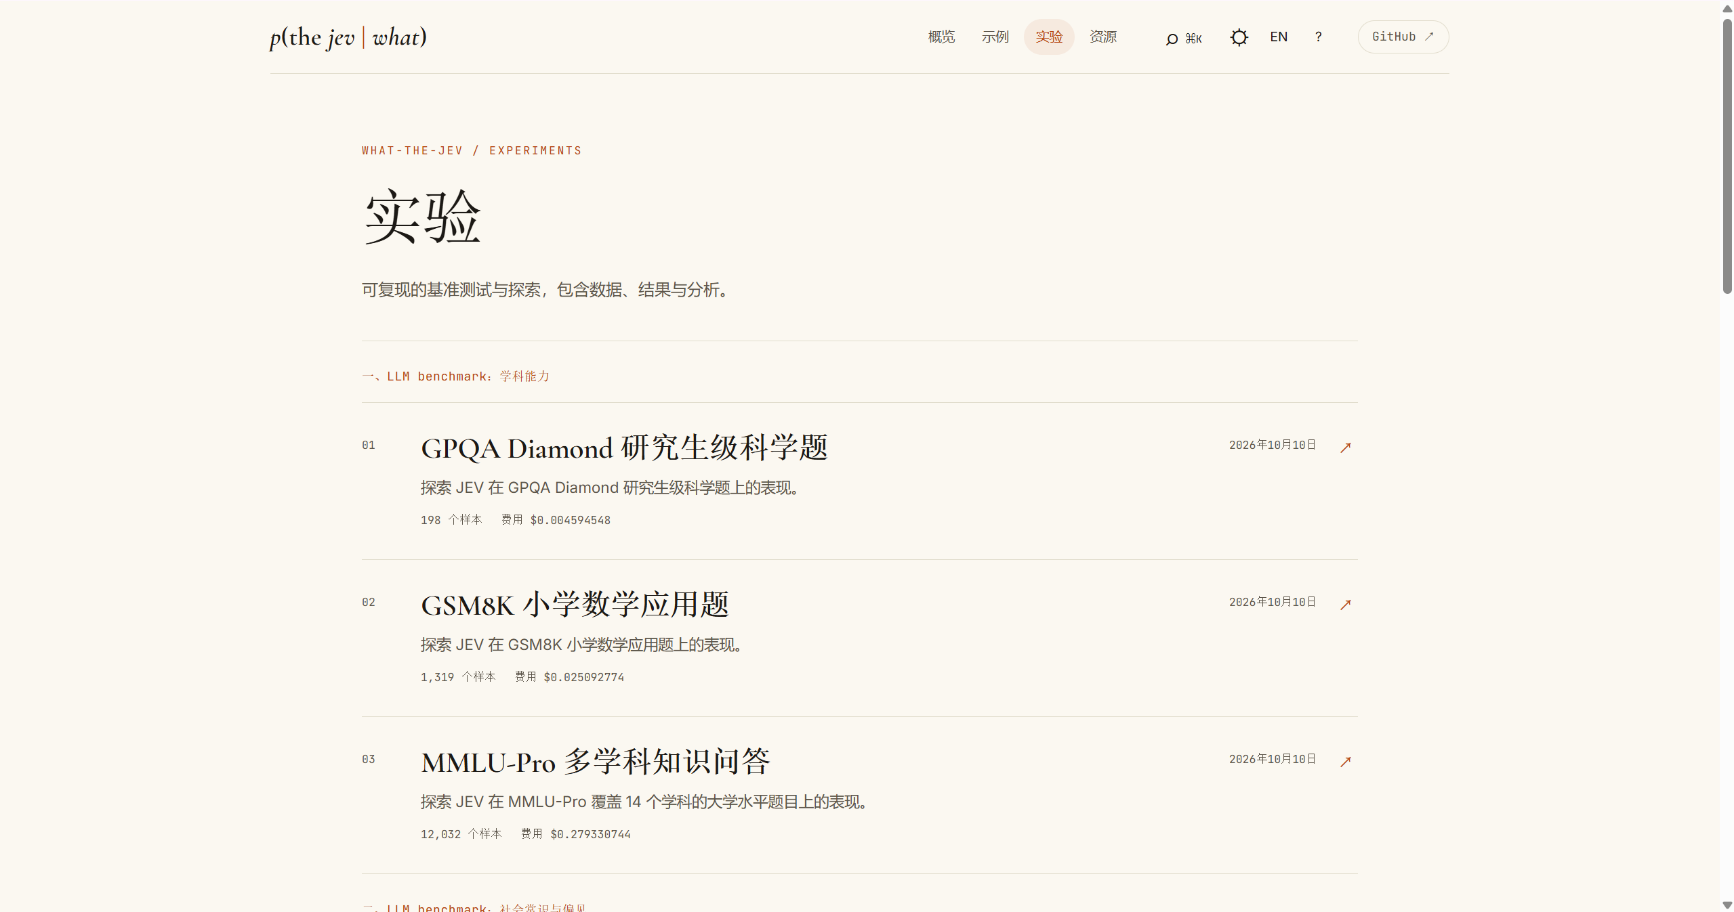Open MMLU-Pro 多学科知识问答 experiment
This screenshot has width=1734, height=912.
pos(596,762)
